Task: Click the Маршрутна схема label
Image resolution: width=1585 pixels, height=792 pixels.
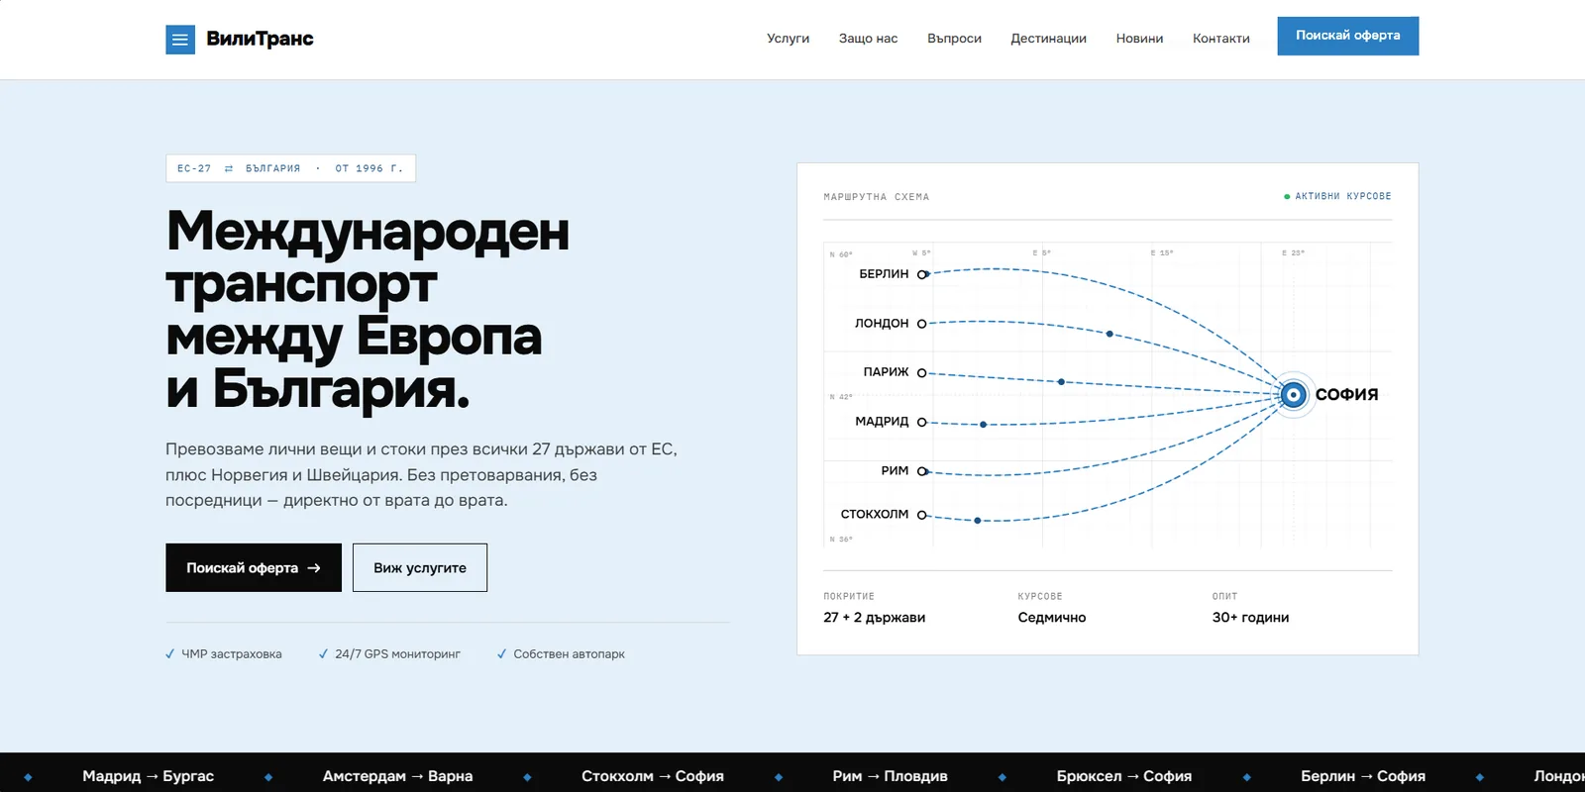Action: pos(877,197)
